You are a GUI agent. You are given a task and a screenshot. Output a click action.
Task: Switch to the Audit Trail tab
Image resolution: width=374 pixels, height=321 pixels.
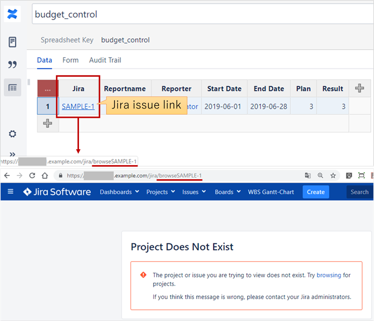(105, 60)
